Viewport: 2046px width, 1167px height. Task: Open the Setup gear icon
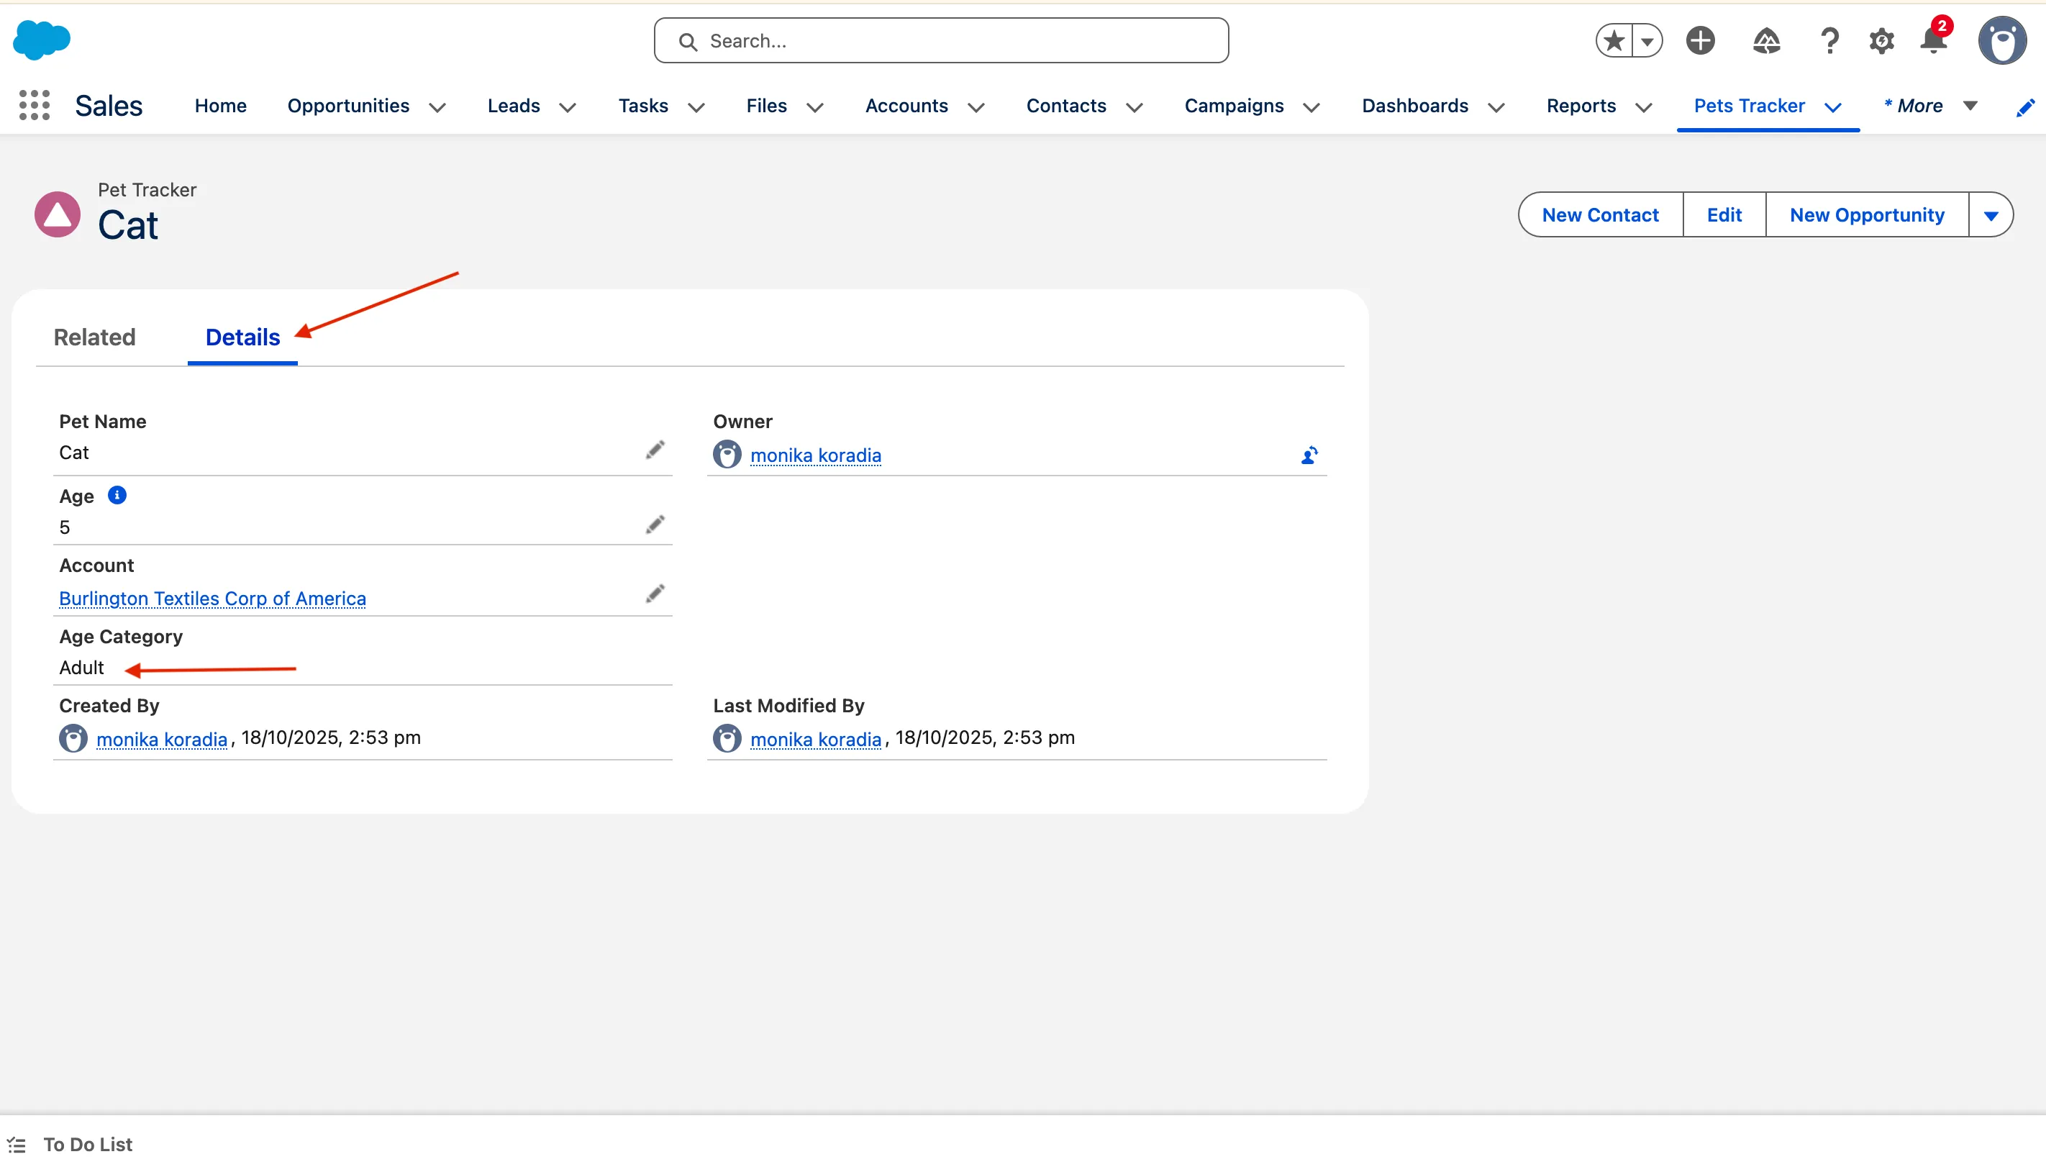pyautogui.click(x=1880, y=41)
